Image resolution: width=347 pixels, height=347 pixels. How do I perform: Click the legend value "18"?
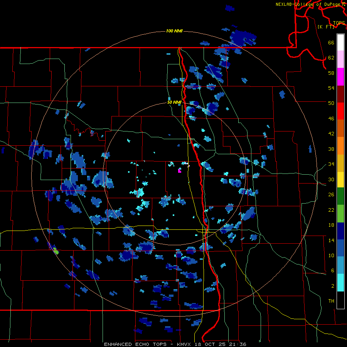pos(331,225)
